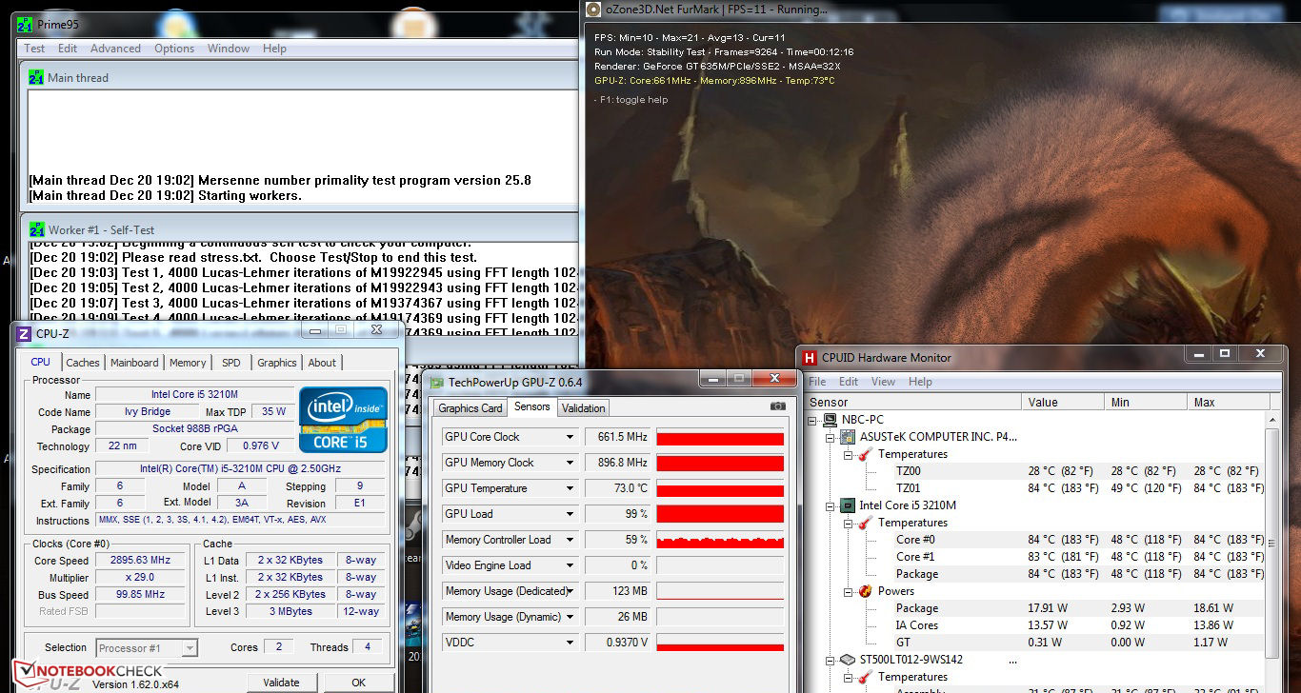The height and width of the screenshot is (693, 1301).
Task: Click the Powers flame icon in Hardware Monitor
Action: (x=865, y=591)
